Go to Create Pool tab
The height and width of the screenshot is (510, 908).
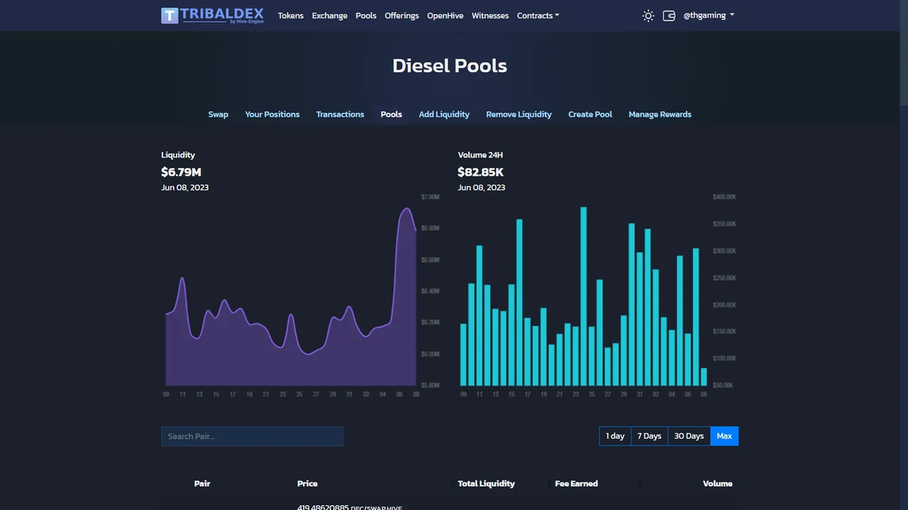(590, 114)
